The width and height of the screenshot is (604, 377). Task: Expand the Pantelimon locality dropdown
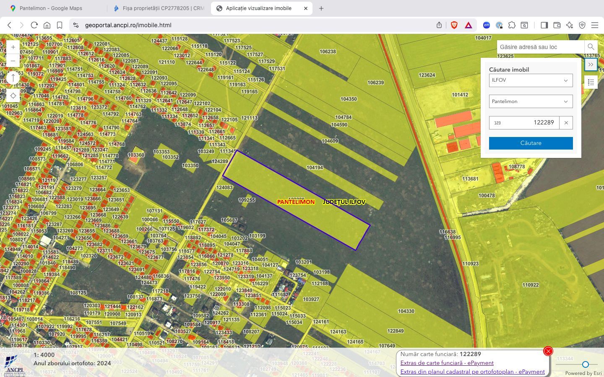click(x=531, y=101)
